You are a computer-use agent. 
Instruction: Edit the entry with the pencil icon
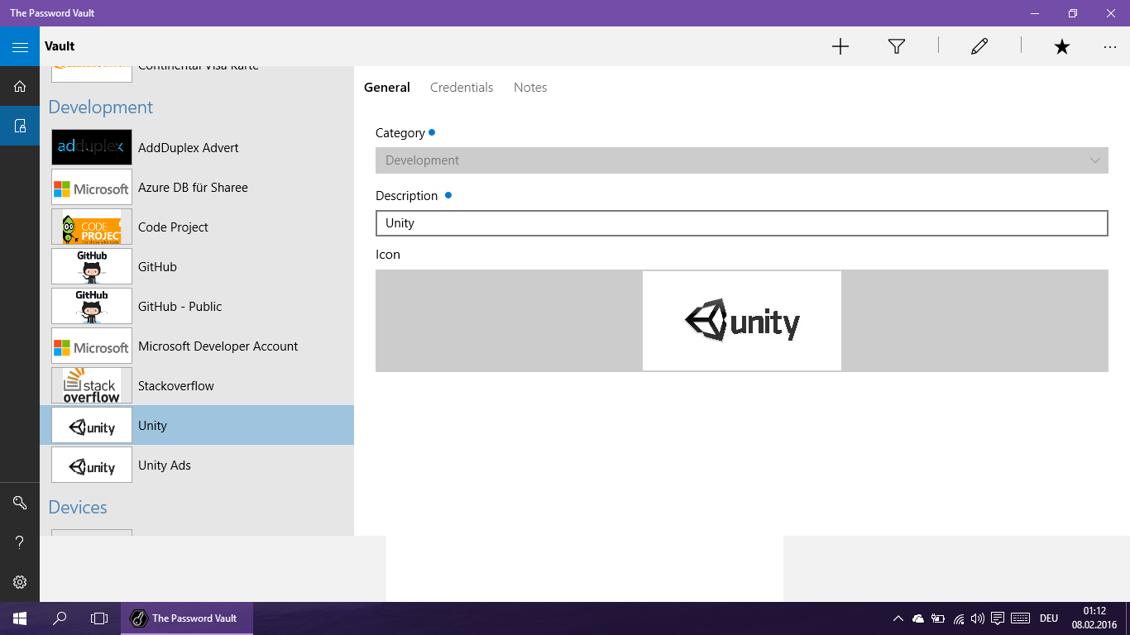click(x=979, y=46)
